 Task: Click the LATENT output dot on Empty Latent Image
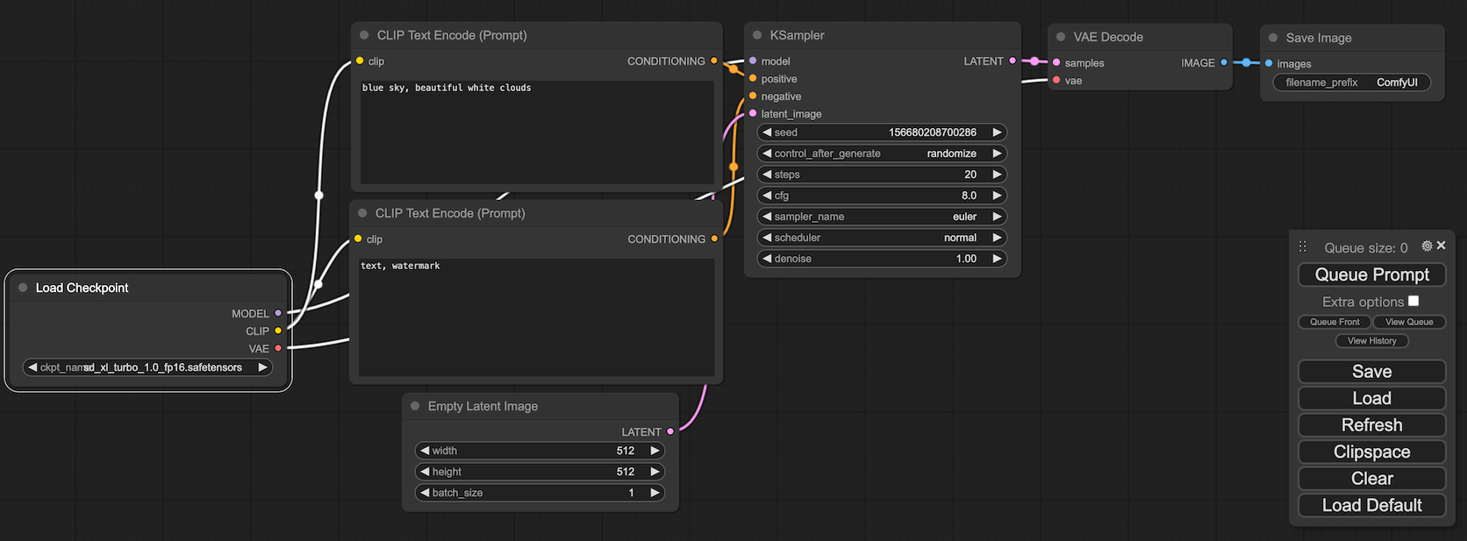pyautogui.click(x=670, y=431)
